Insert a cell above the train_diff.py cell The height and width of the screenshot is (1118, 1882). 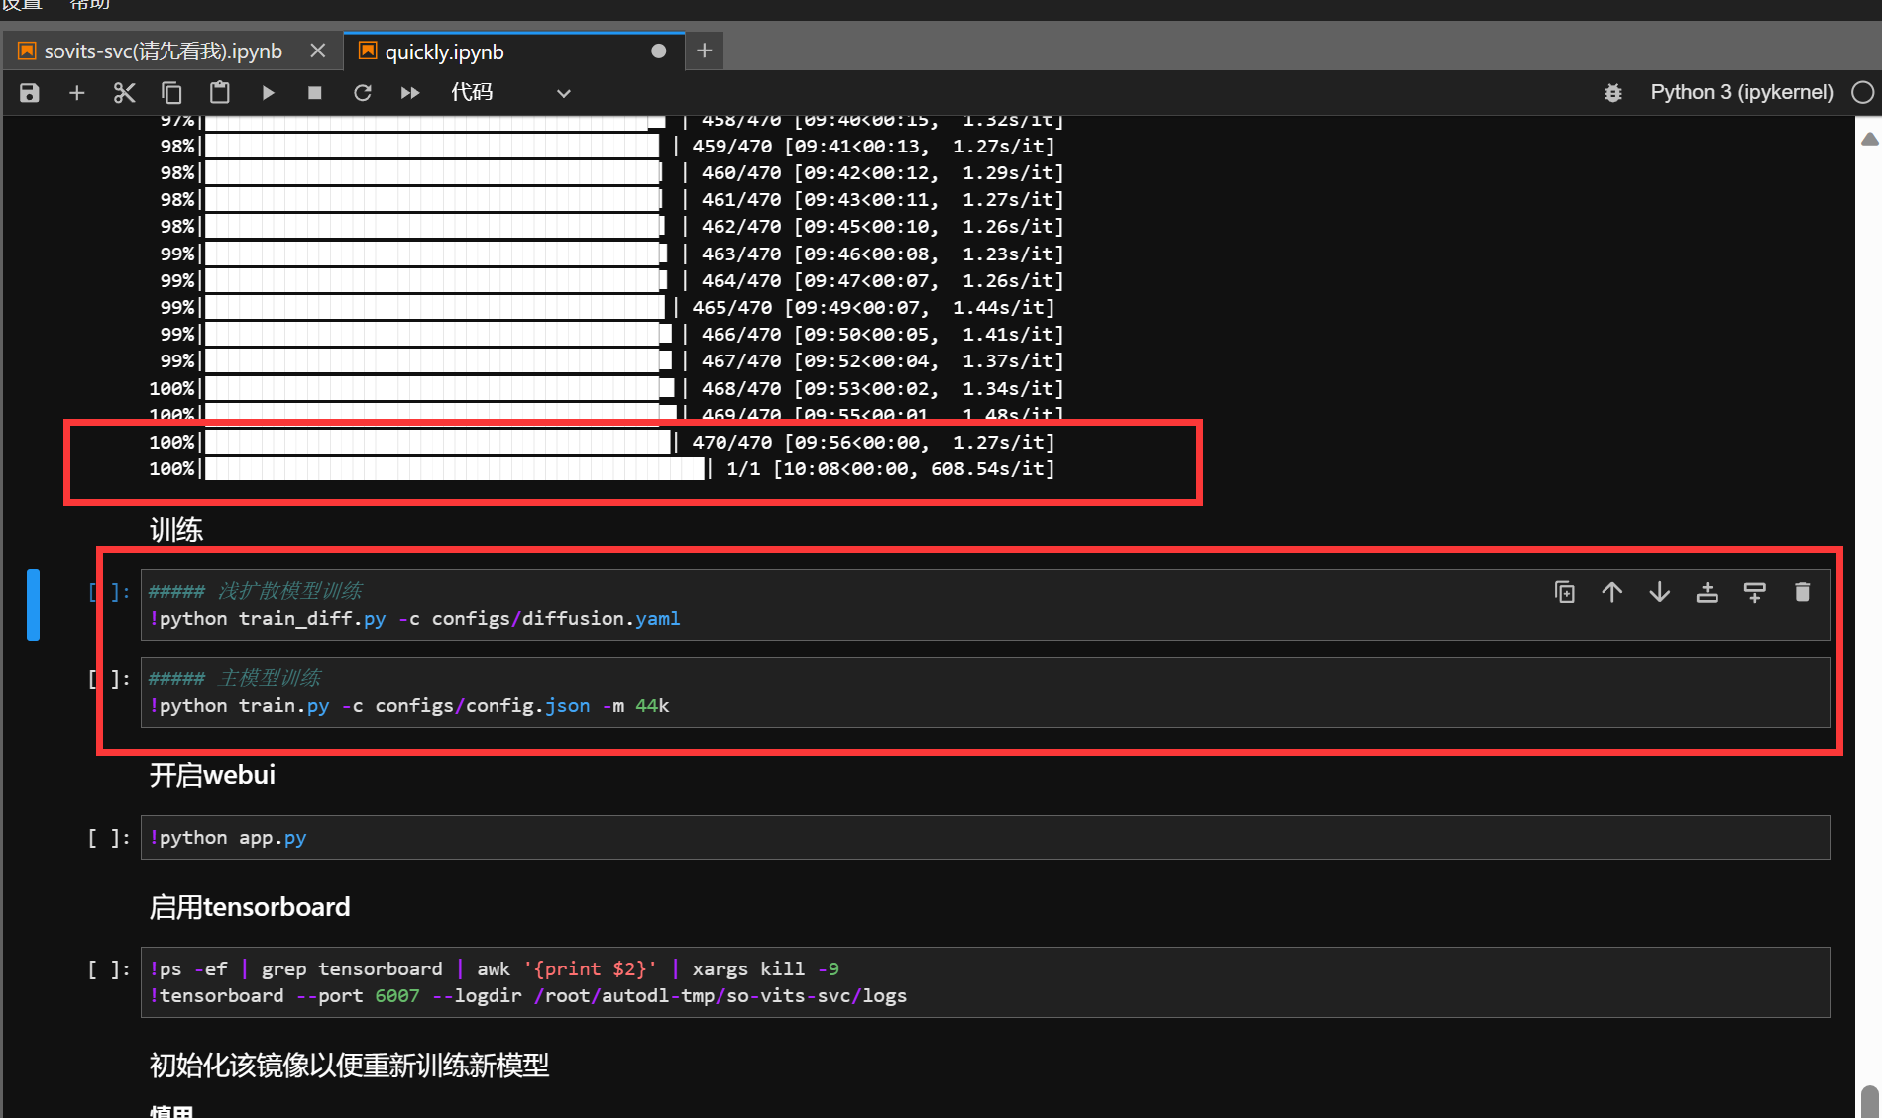click(x=1708, y=592)
